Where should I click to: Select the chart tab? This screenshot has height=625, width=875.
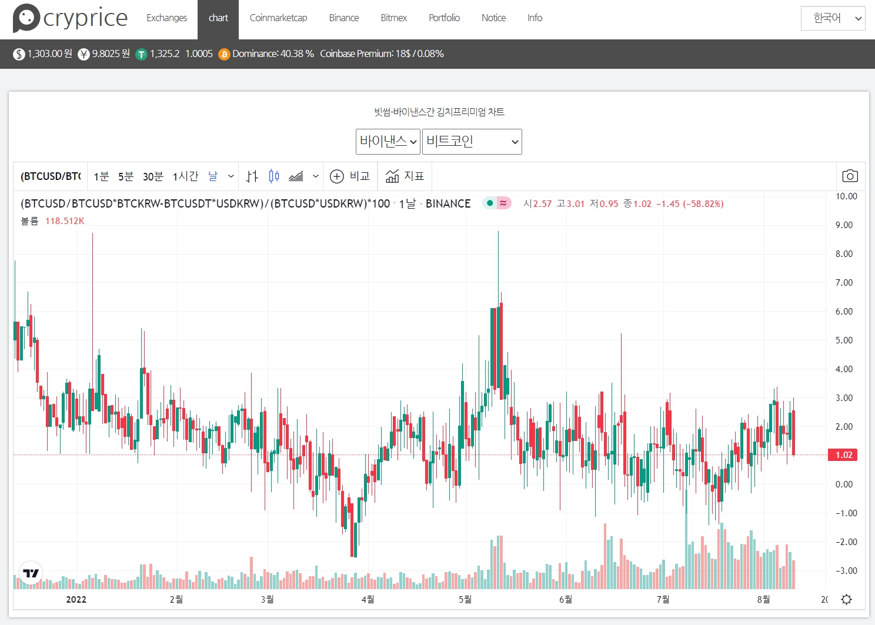218,18
